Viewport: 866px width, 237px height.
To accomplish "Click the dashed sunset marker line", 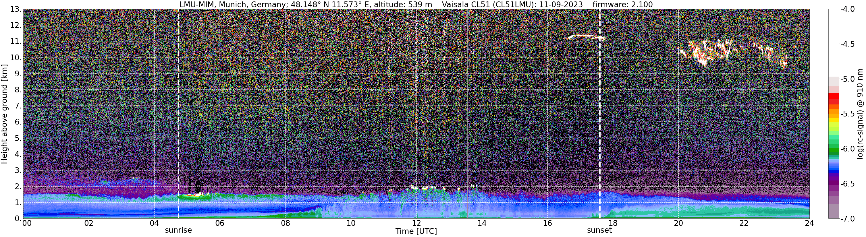I will 600,114.
